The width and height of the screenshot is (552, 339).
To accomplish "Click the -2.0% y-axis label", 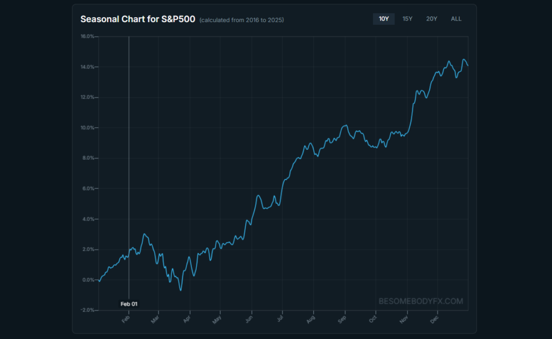I will [x=87, y=310].
